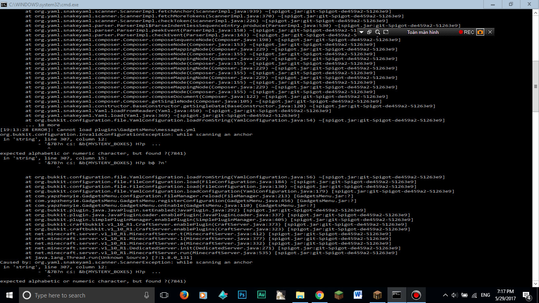Click the 'composeDocument' stack trace line
Screen dimensions: 539x303
207,96
